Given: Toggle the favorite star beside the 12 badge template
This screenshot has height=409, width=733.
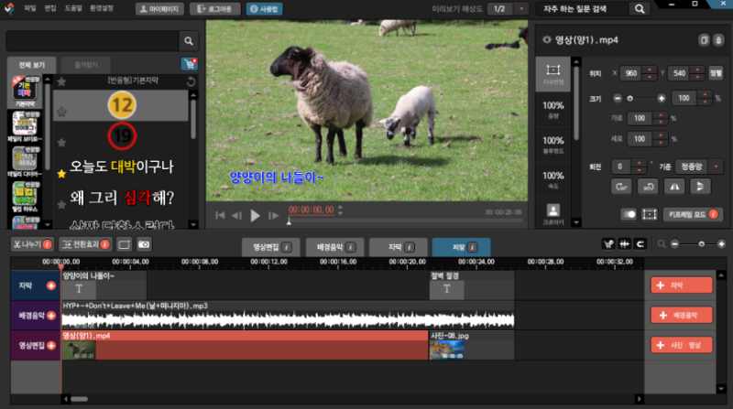Looking at the screenshot, I should point(61,111).
